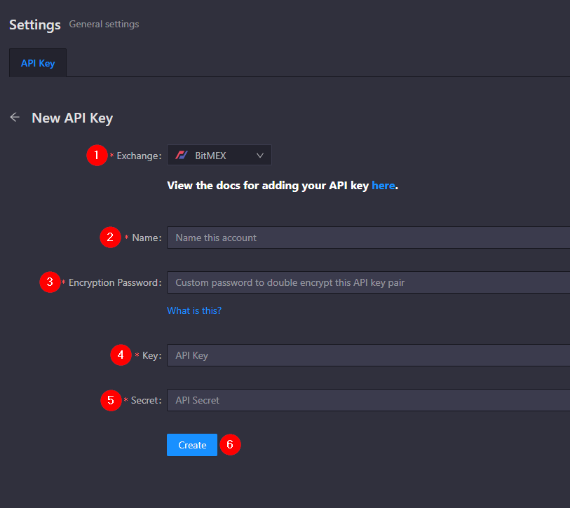Screen dimensions: 570x508
Task: Click the BitMEX logo in the Exchange selector
Action: [182, 156]
